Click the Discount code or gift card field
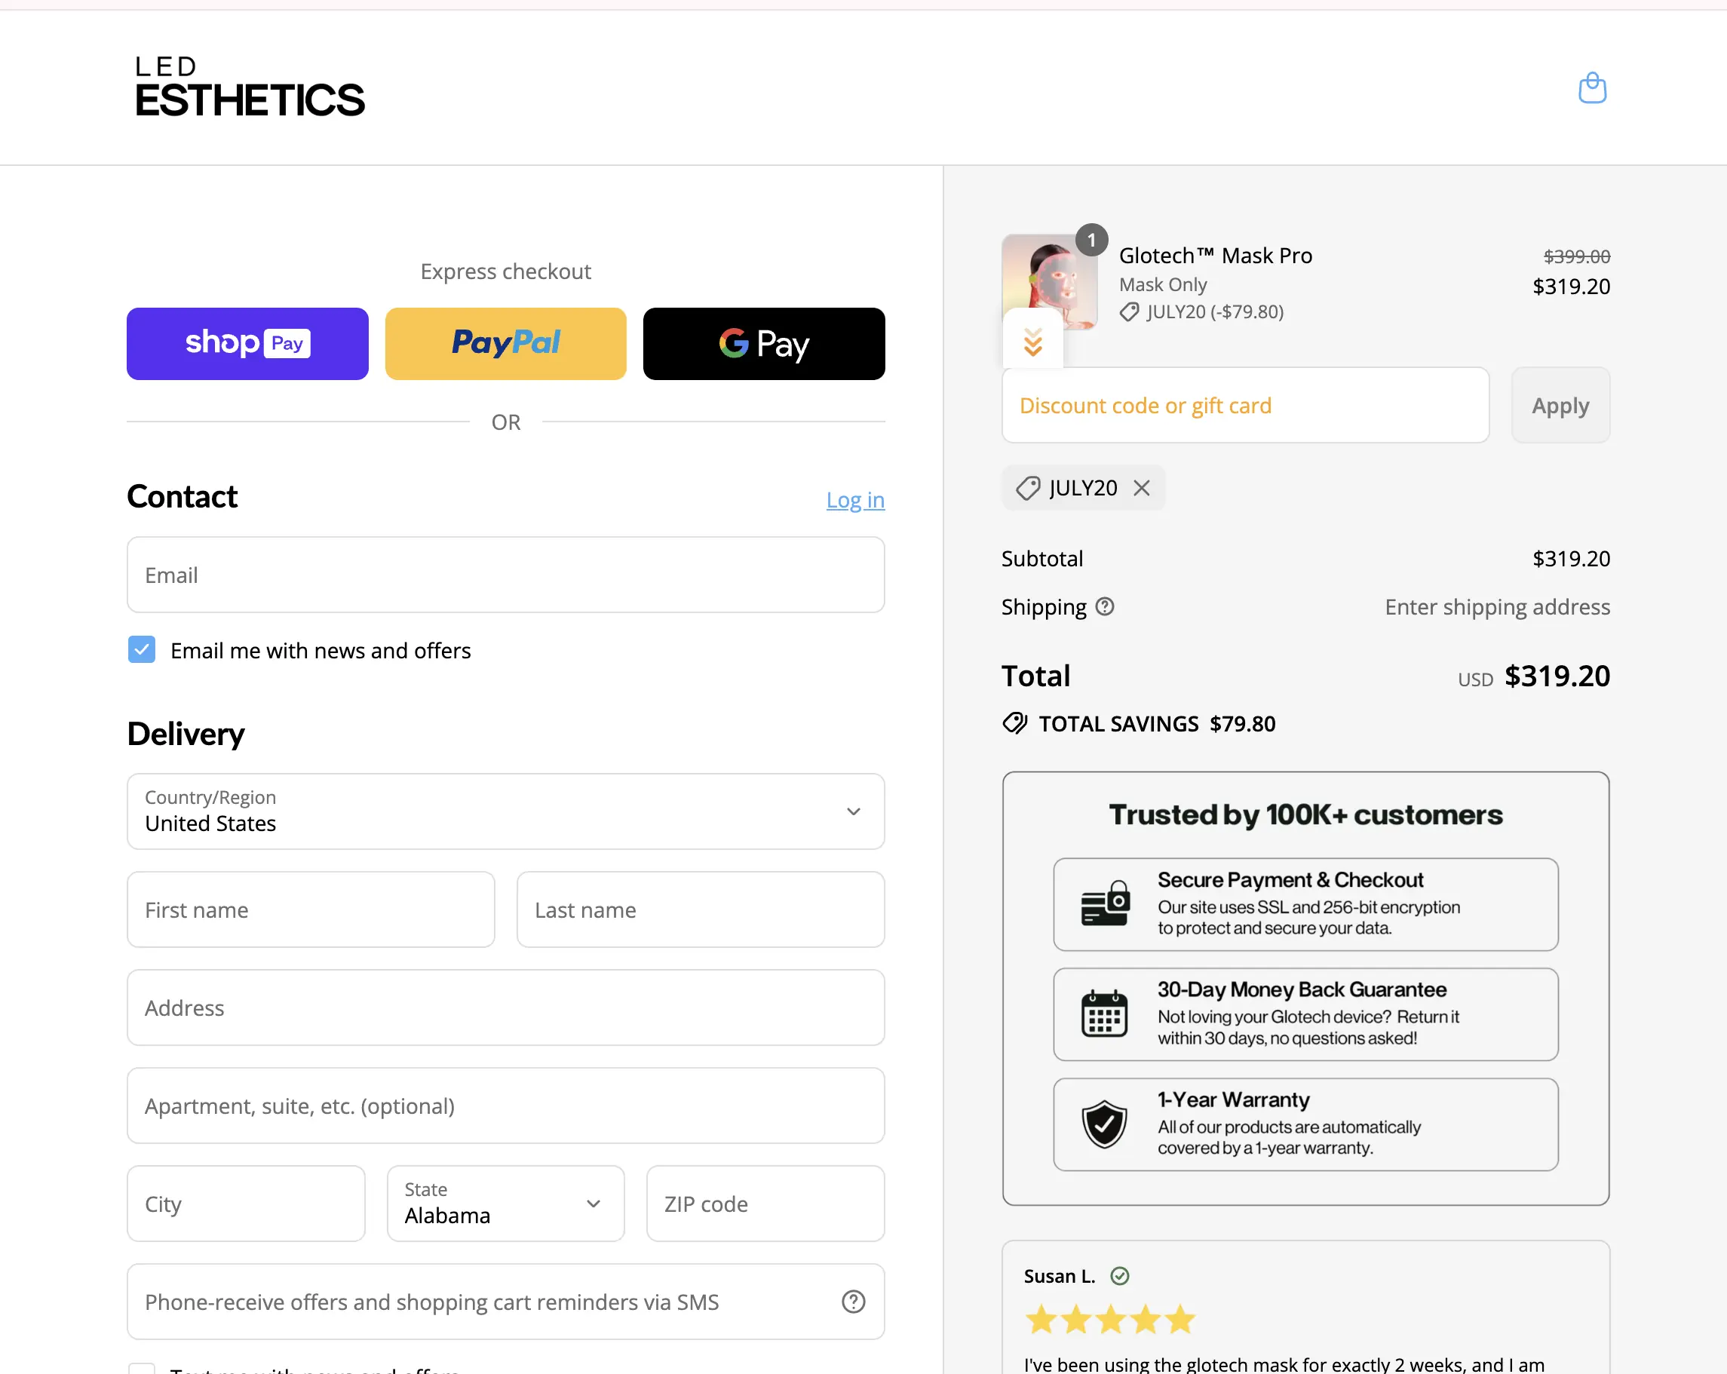 click(x=1245, y=406)
